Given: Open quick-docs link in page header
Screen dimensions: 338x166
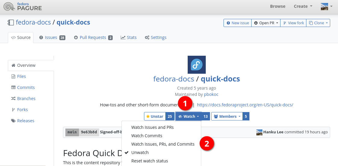Looking at the screenshot, I should click(73, 22).
